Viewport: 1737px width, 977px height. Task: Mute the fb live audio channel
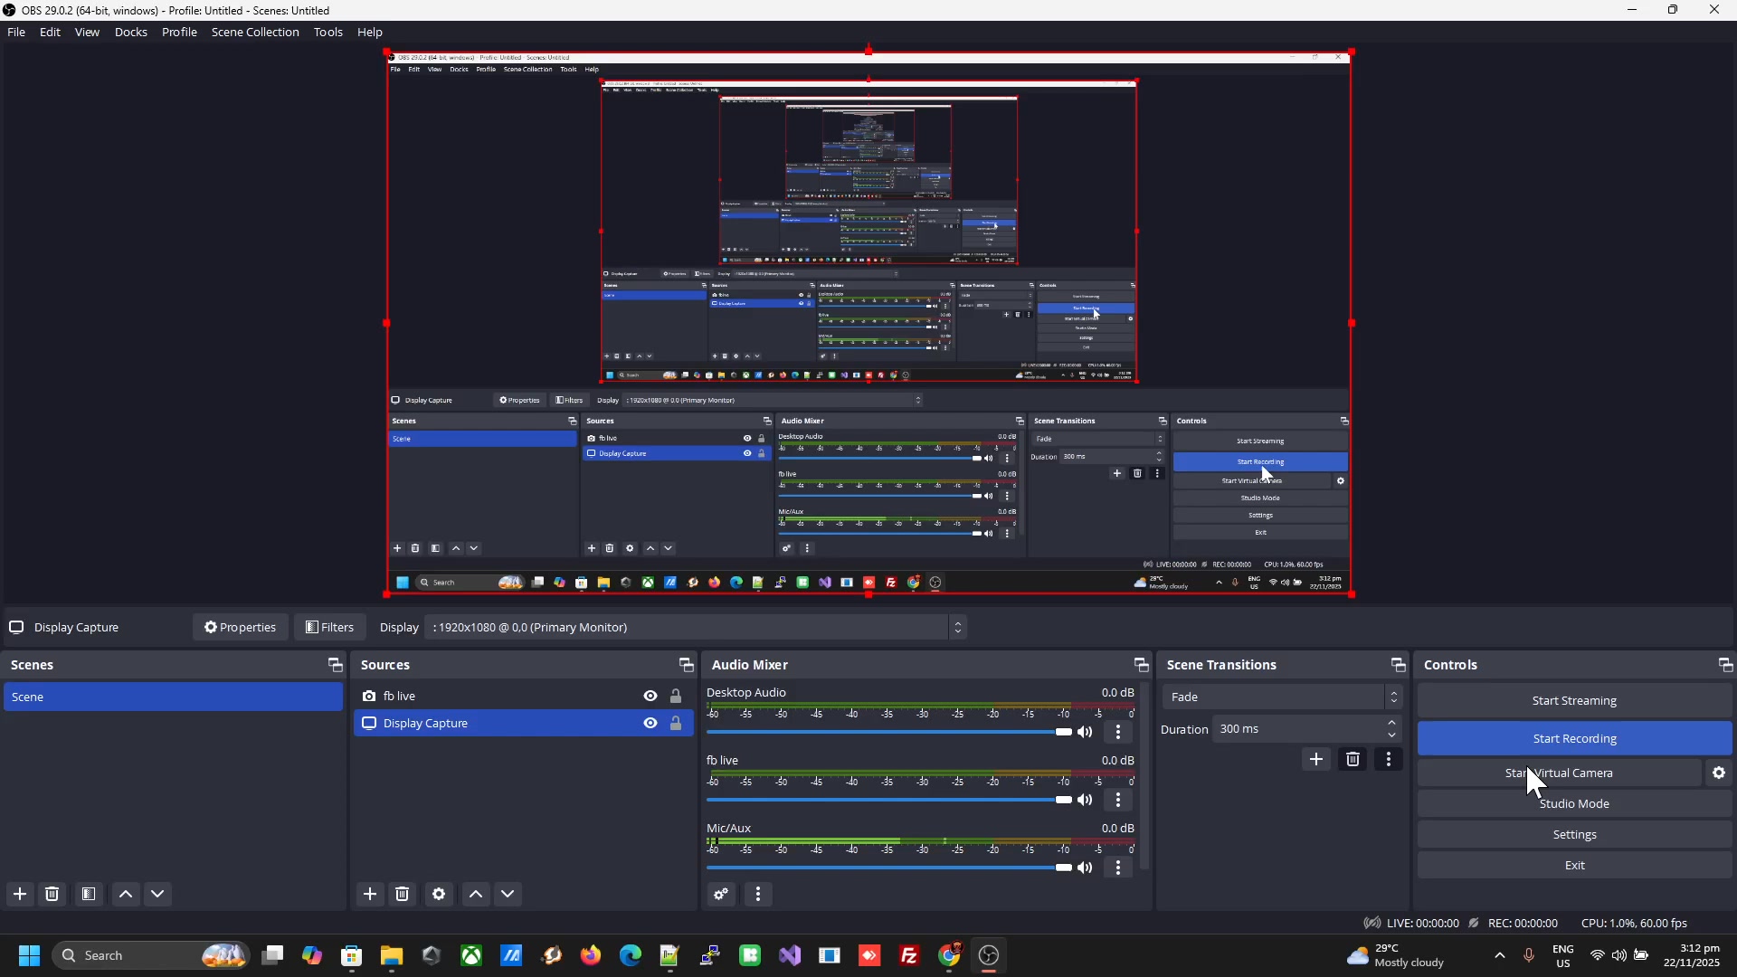pos(1085,800)
